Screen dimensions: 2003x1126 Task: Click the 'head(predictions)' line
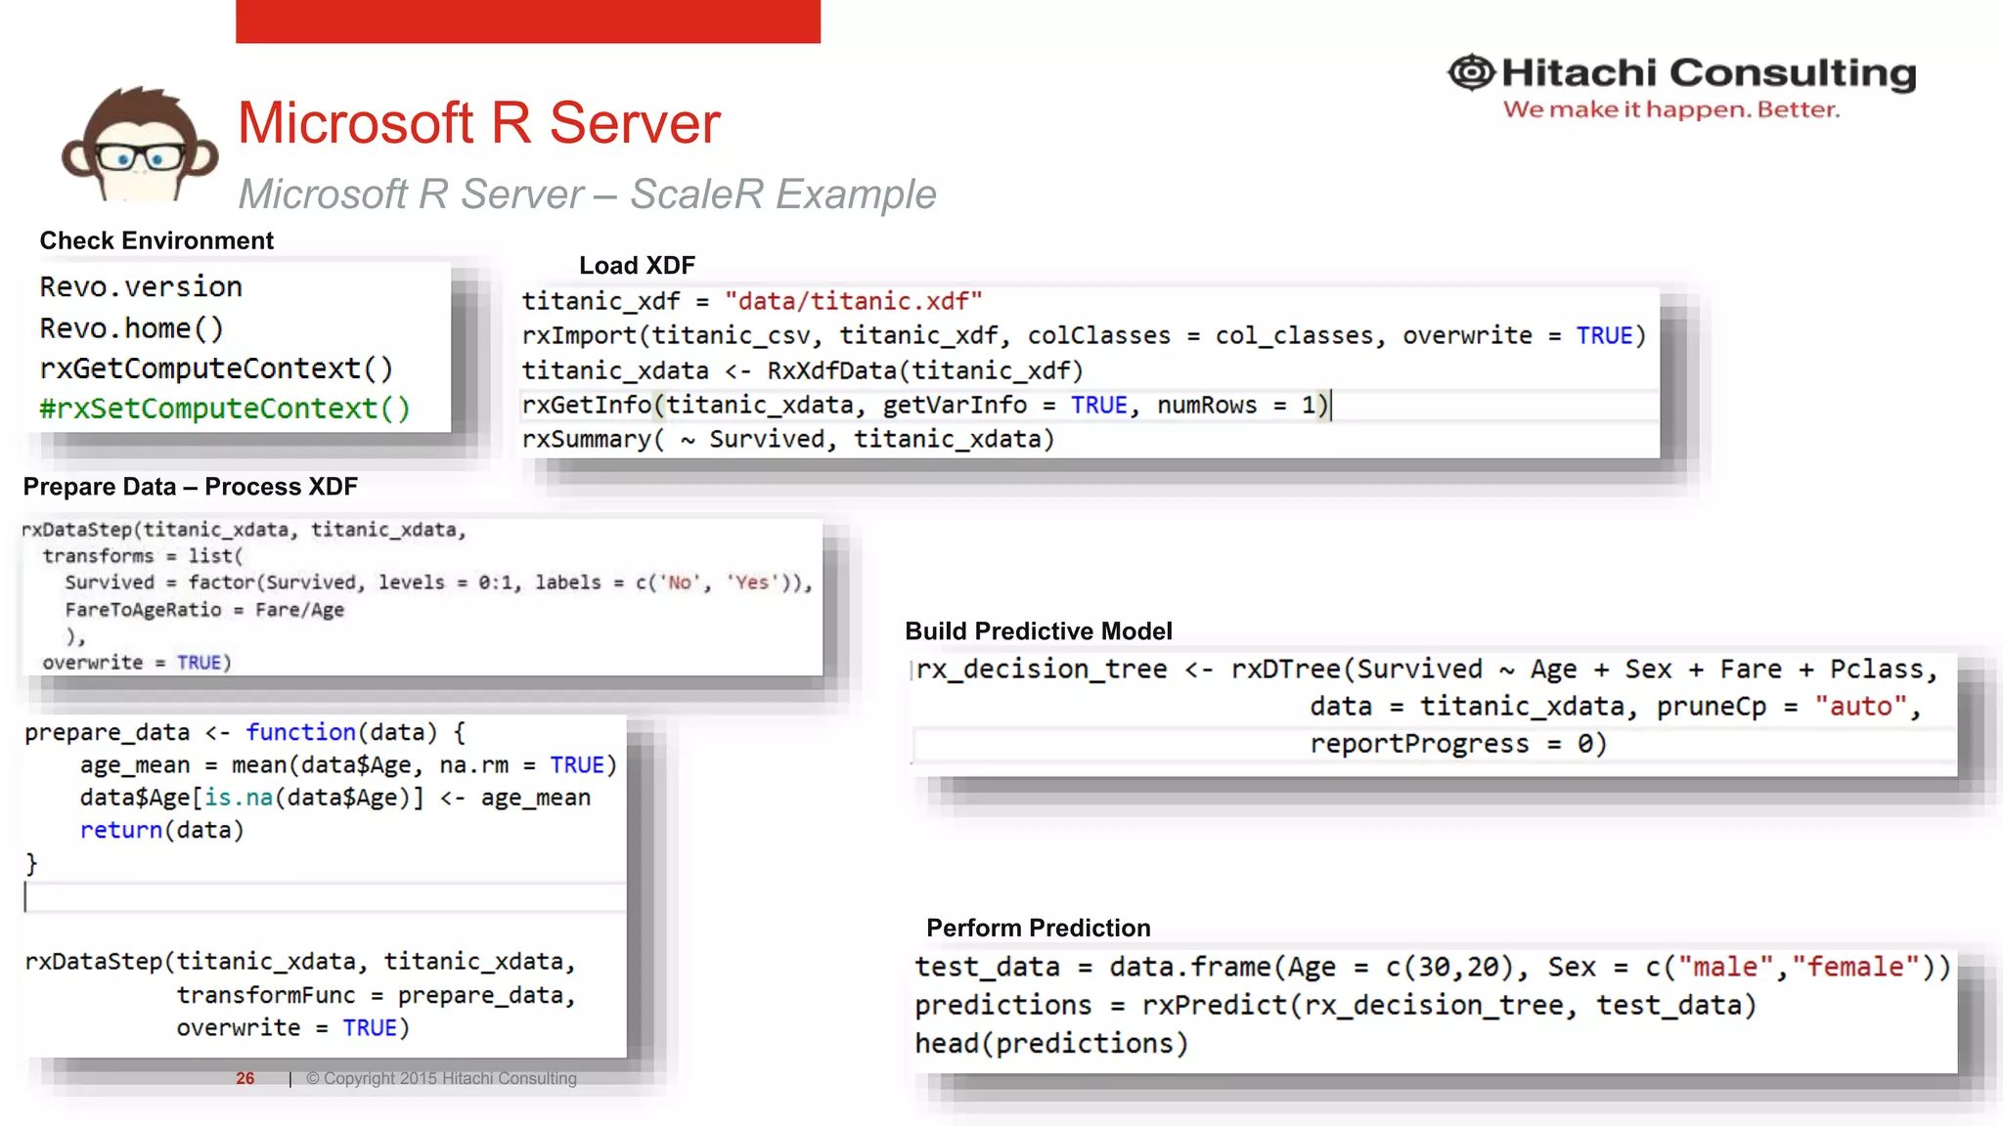pyautogui.click(x=1051, y=1043)
